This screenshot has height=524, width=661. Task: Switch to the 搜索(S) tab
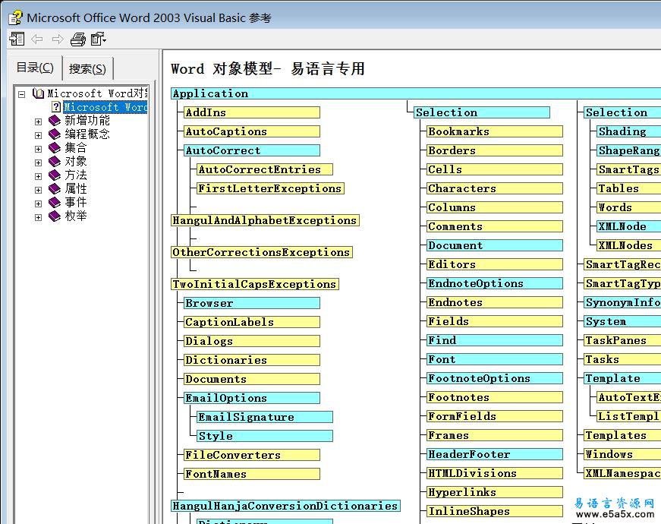pyautogui.click(x=87, y=68)
